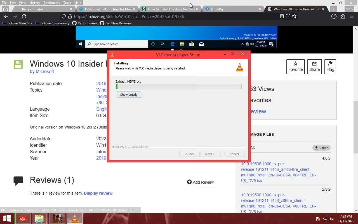
Task: Open the browser extensions puzzle icon
Action: click(343, 16)
